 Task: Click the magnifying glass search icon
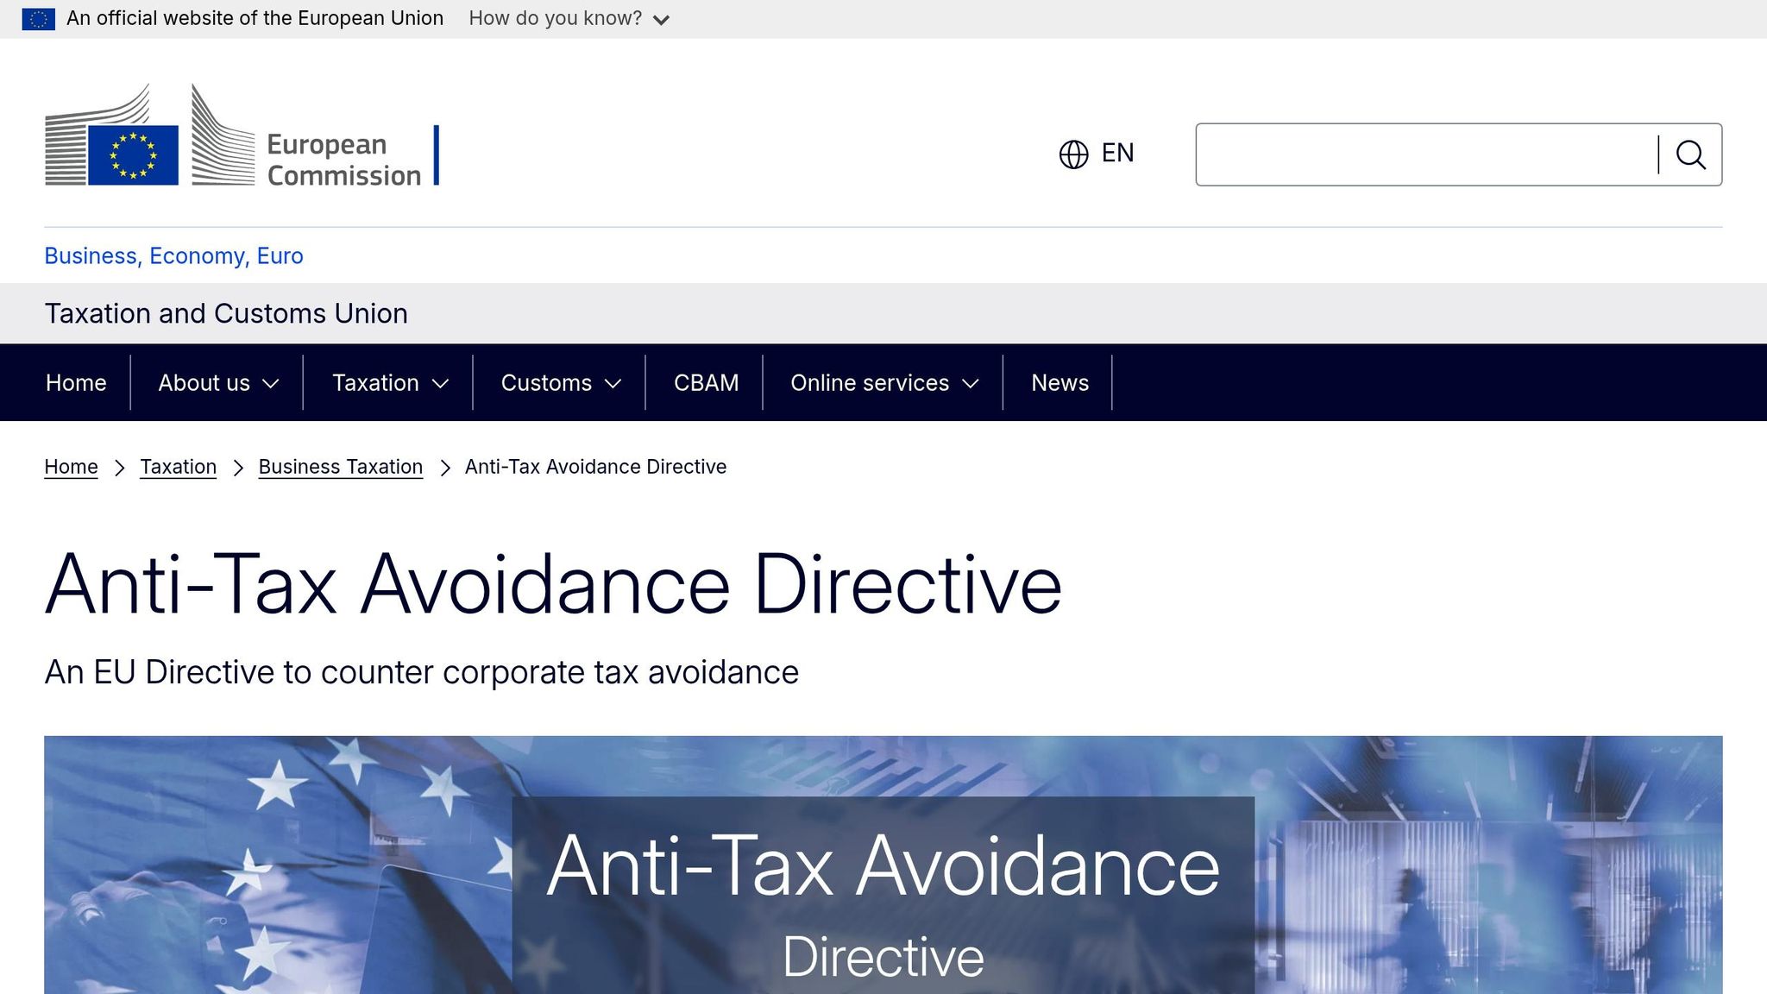tap(1691, 154)
